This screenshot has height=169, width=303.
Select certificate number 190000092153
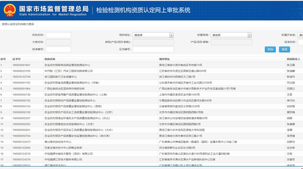point(21,106)
